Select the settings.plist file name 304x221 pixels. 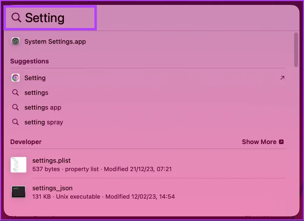point(51,160)
